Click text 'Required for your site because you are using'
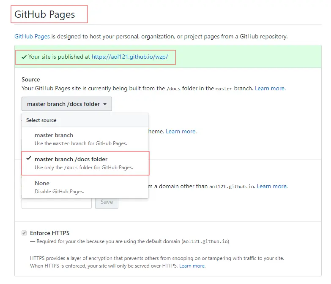Screen dimensions: 331x284 [86, 241]
